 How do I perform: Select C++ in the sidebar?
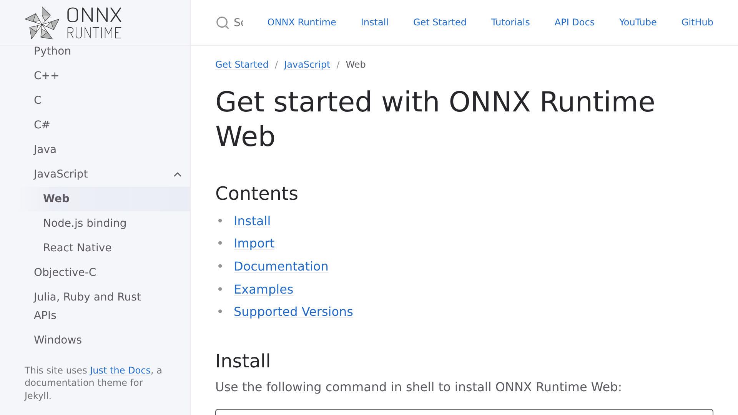[x=46, y=76]
